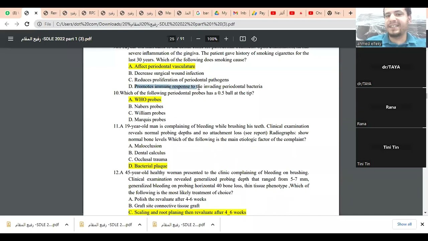Screen dimensions: 428x241
Task: Open third downloaded SDLE PDF file
Action: click(179, 225)
